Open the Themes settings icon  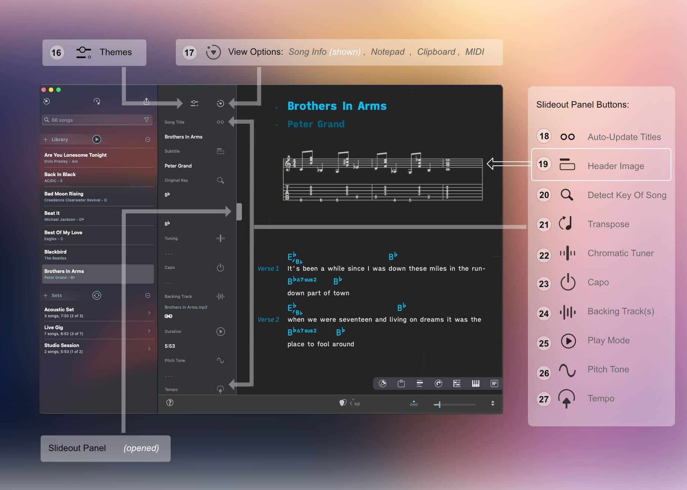click(x=194, y=103)
